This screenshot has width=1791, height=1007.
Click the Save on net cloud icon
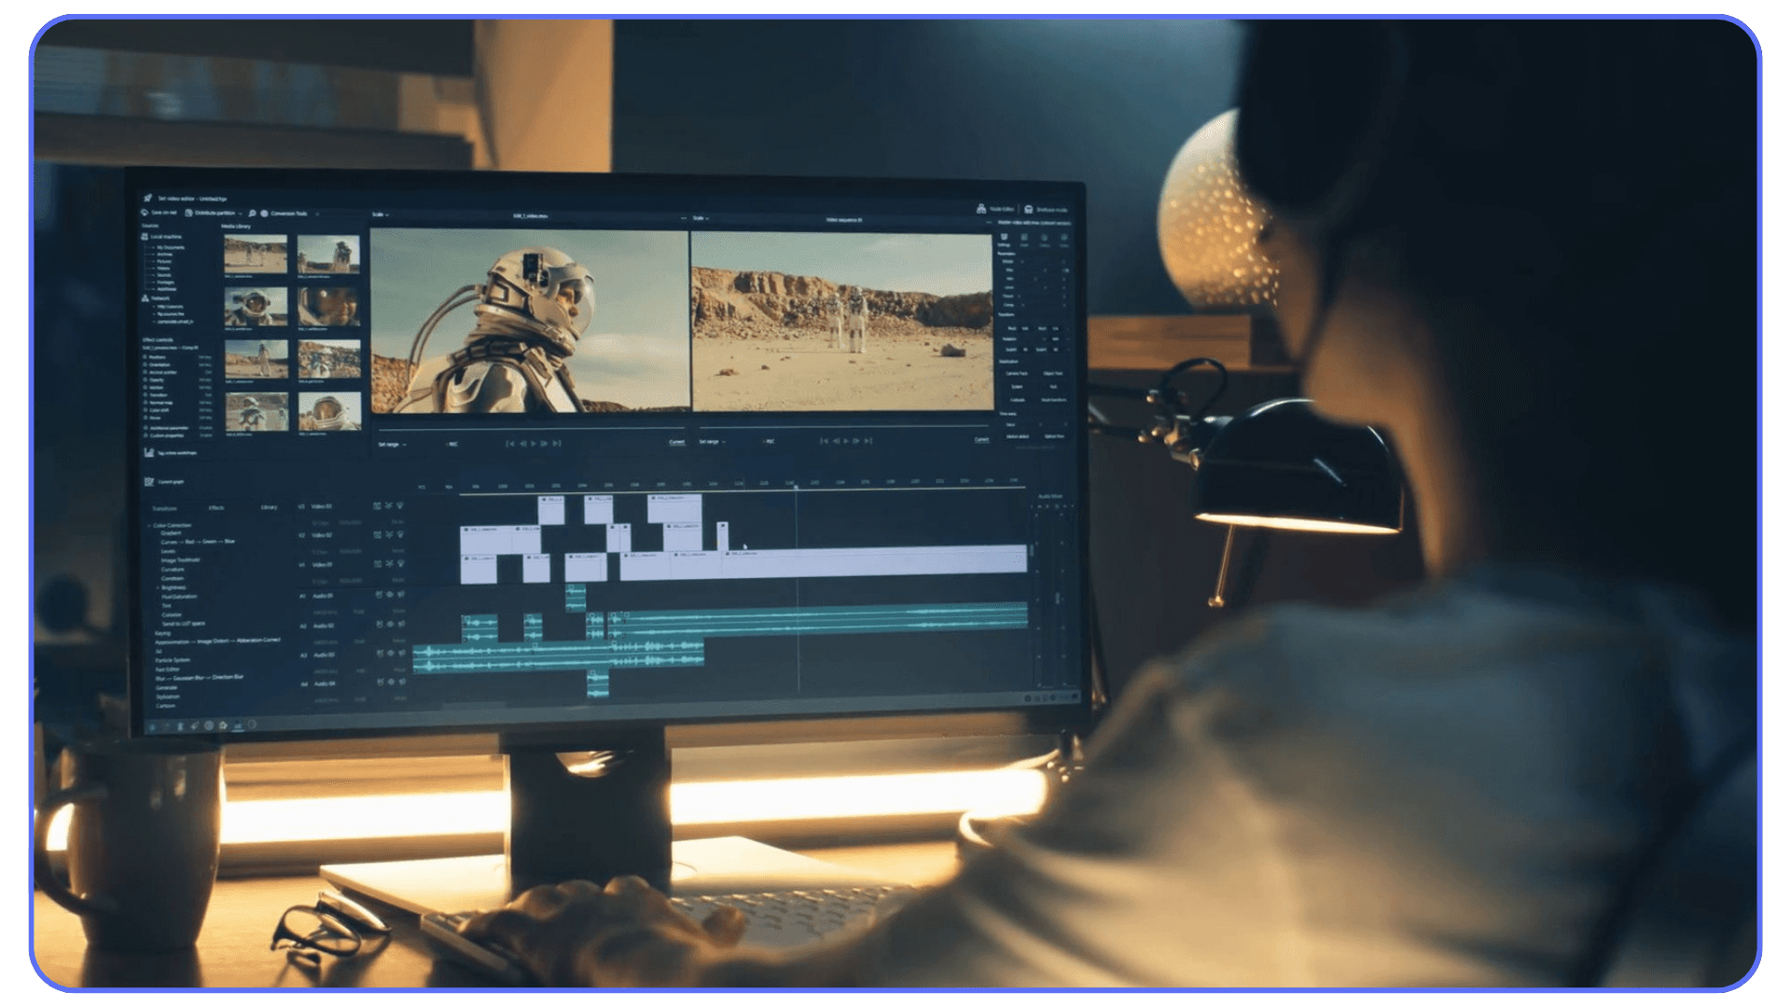click(145, 213)
